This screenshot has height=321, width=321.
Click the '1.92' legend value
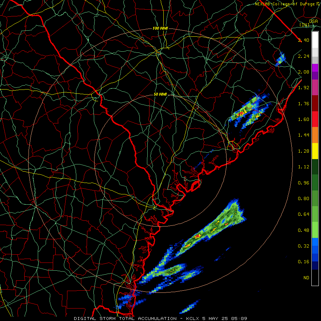click(x=304, y=88)
